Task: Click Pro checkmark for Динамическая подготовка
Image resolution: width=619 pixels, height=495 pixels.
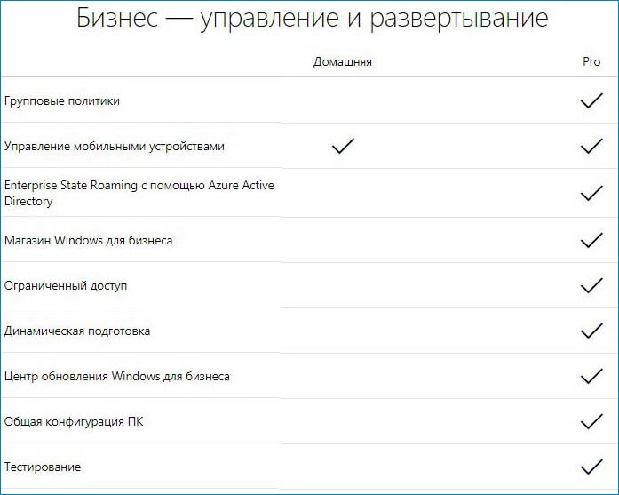Action: point(591,331)
